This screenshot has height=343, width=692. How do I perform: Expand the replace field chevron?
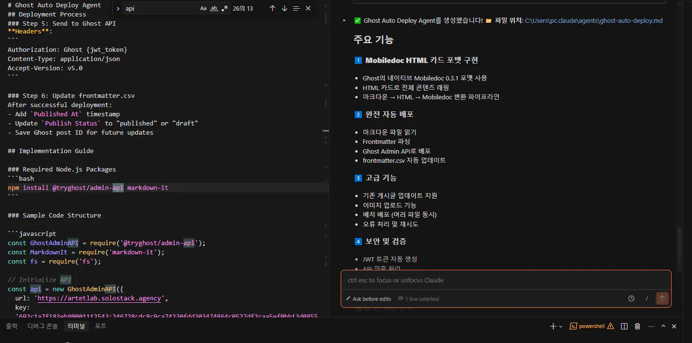(118, 8)
